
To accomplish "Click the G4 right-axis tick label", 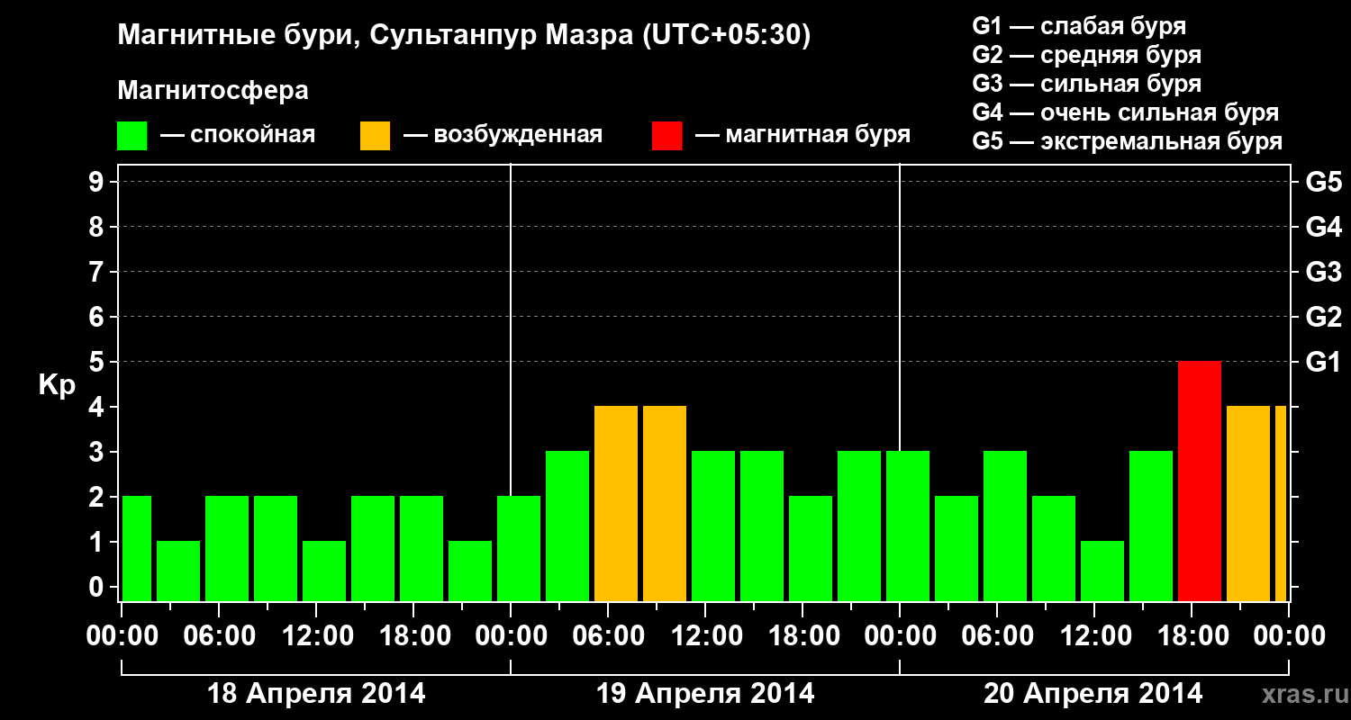I will click(1324, 227).
